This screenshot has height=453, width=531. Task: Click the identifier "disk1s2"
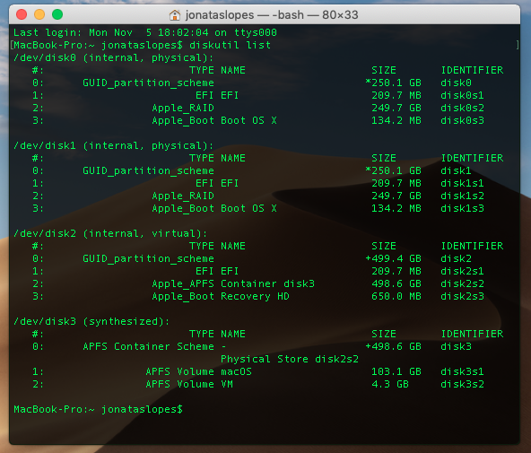[462, 196]
